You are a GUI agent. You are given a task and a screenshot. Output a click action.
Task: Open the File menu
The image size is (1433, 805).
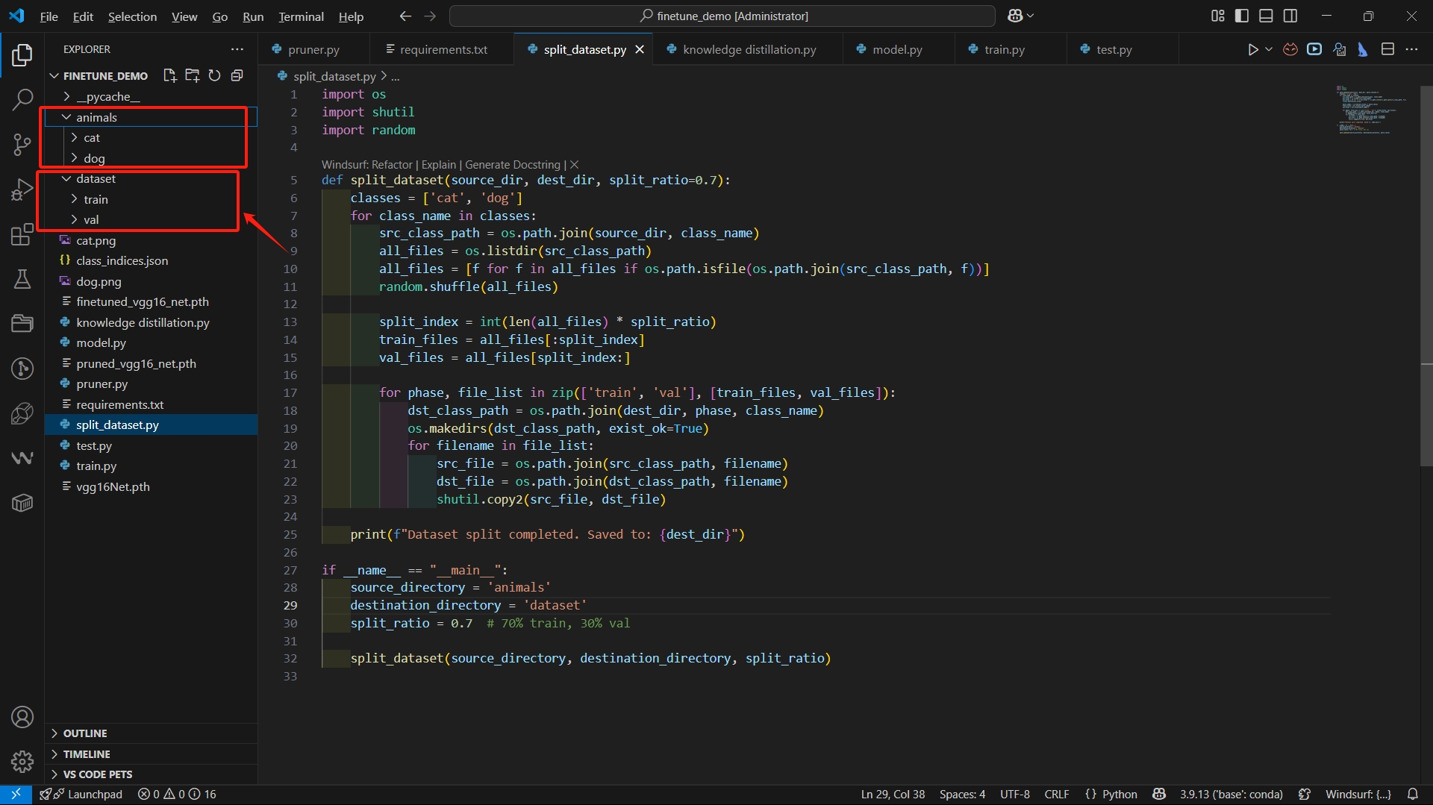click(49, 16)
